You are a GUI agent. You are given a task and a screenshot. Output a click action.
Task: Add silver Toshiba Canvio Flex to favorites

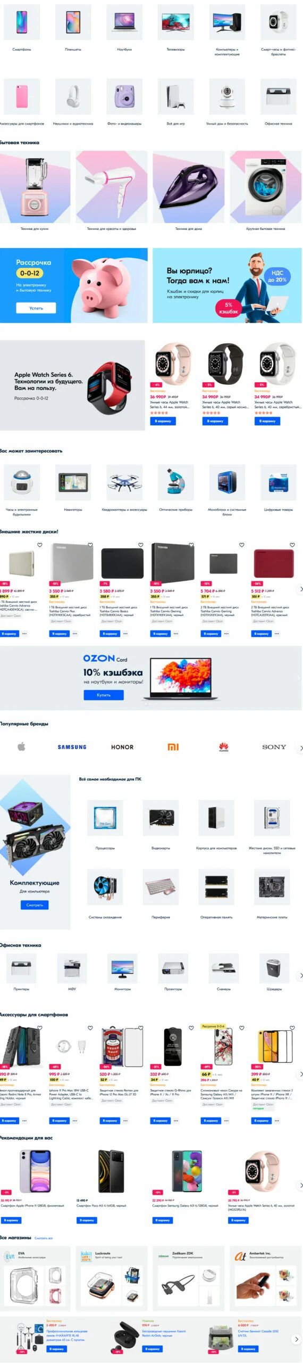(90, 545)
